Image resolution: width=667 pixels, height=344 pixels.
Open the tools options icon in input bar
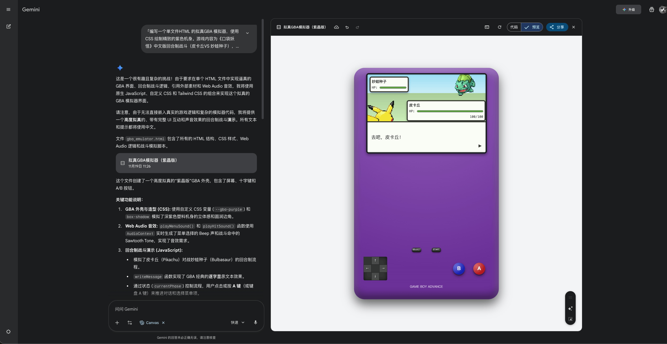(130, 323)
